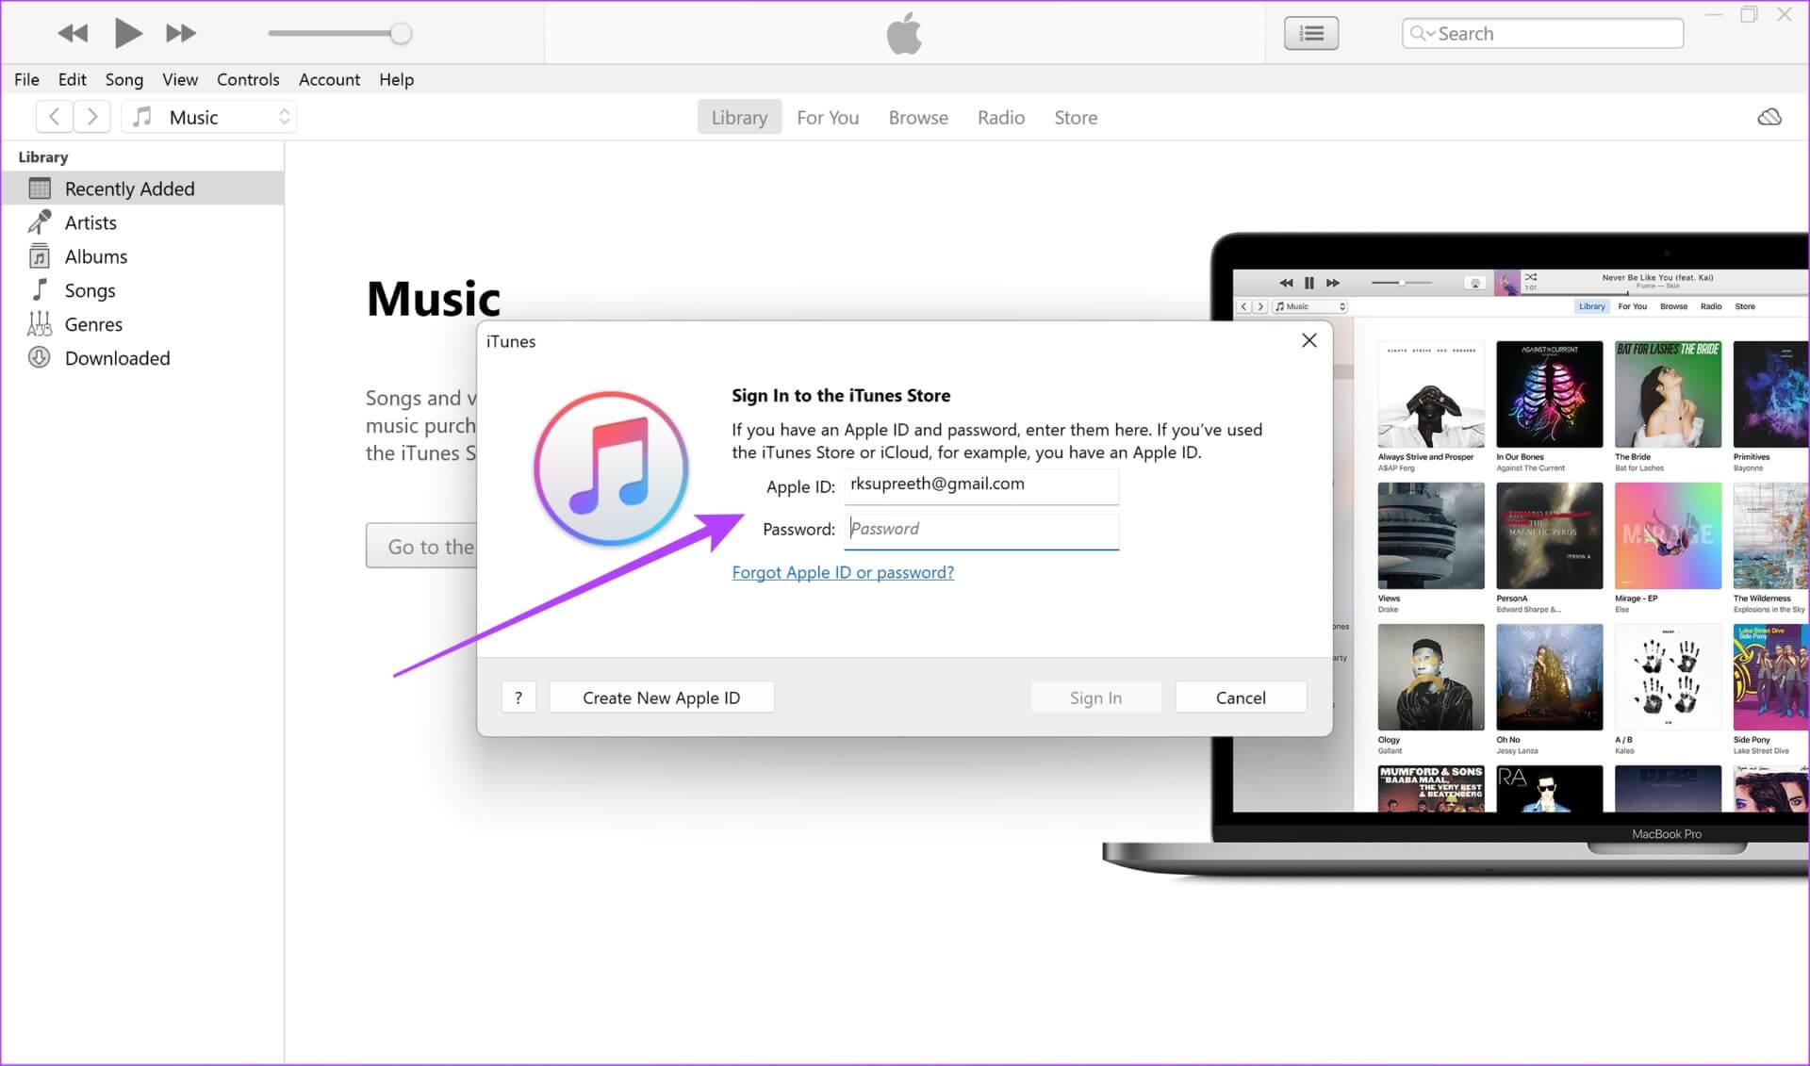Click the Password input field
1810x1066 pixels.
981,528
